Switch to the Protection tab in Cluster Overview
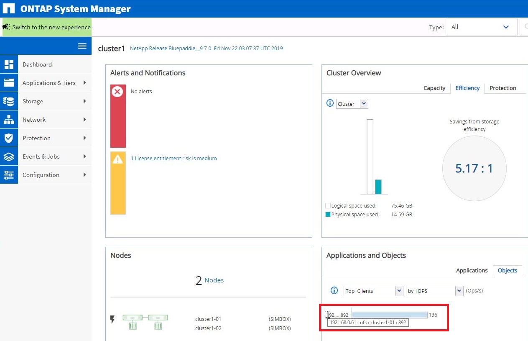This screenshot has width=528, height=341. [x=503, y=88]
